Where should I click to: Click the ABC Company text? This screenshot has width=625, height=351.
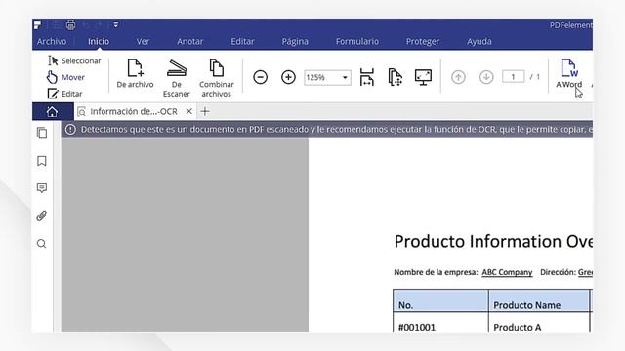pos(507,272)
